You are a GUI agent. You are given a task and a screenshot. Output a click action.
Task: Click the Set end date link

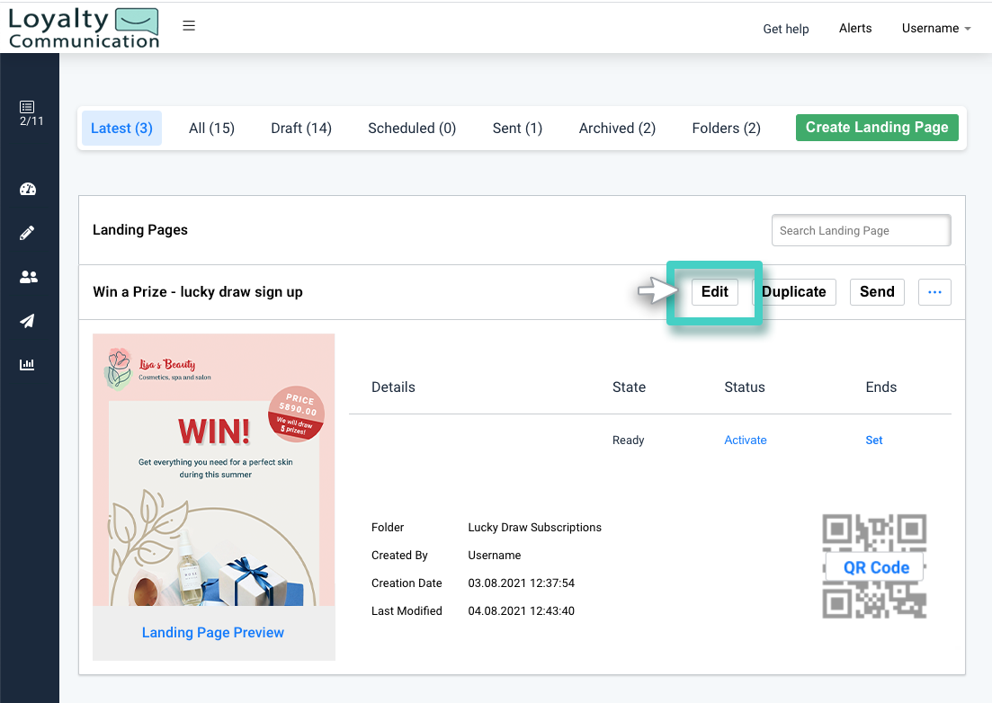pos(873,440)
